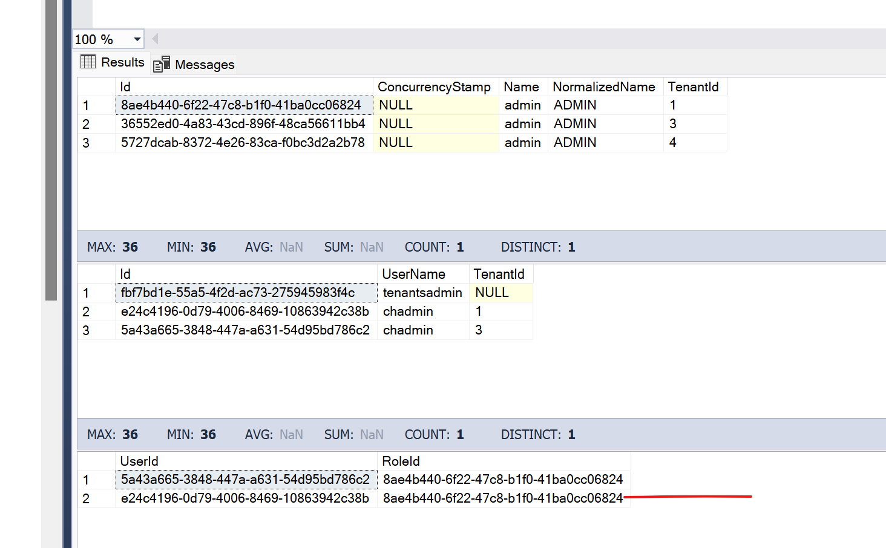Select NULL ConcurrencyStamp in role row 1
Image resolution: width=886 pixels, height=548 pixels.
pyautogui.click(x=436, y=105)
